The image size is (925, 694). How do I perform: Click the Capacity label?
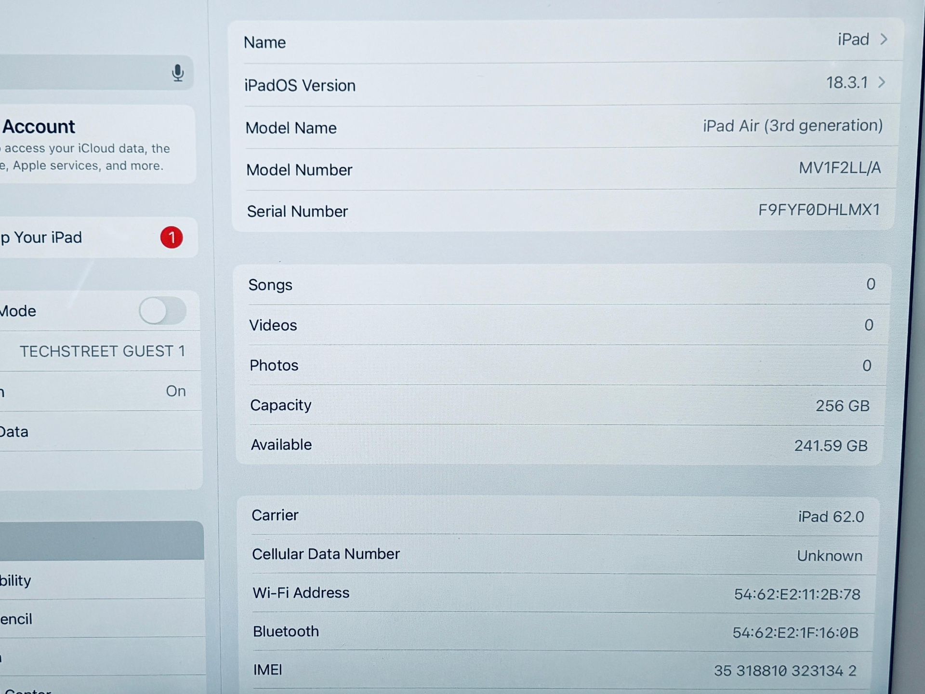(280, 405)
